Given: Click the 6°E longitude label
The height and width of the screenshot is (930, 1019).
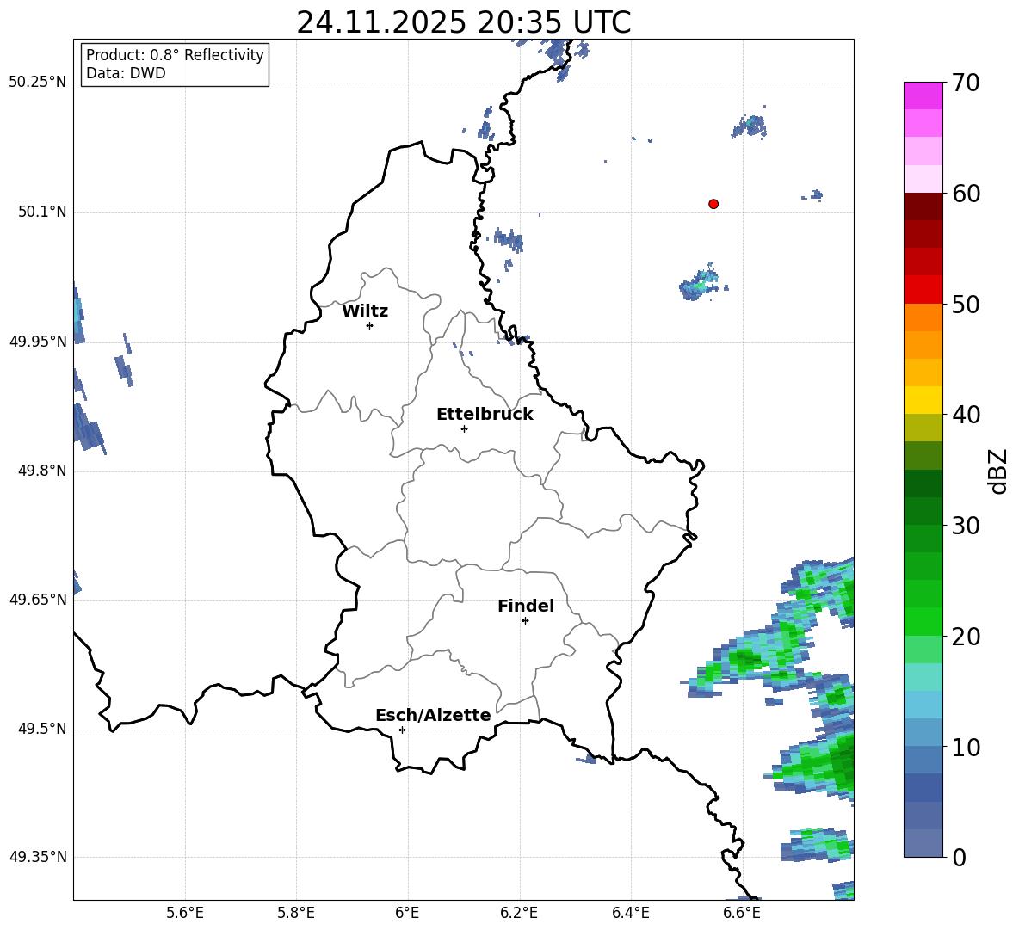Looking at the screenshot, I should [x=407, y=913].
